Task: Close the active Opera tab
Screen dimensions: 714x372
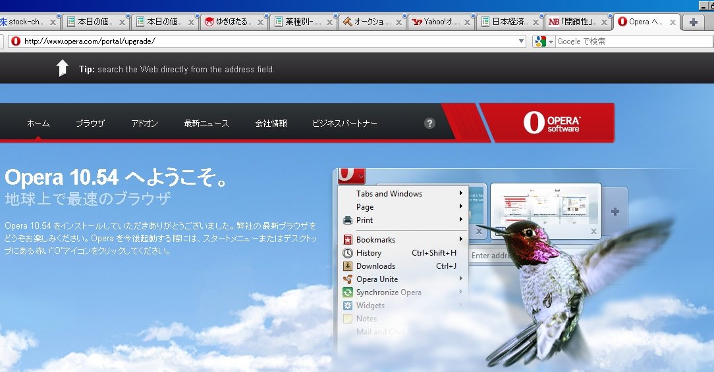Action: pos(673,22)
